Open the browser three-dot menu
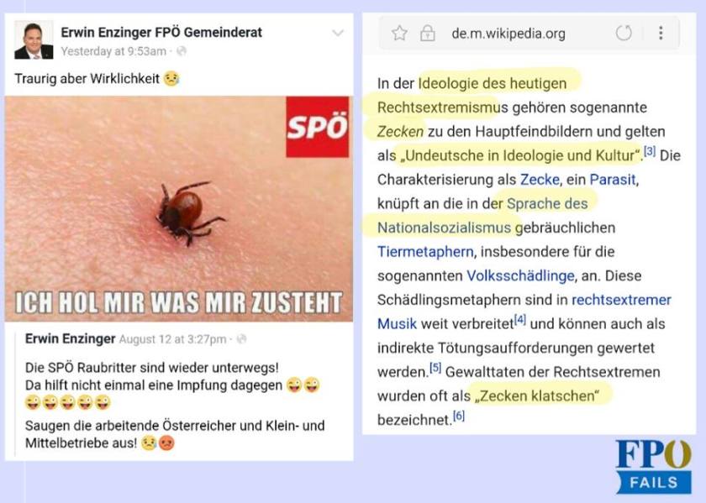Image resolution: width=706 pixels, height=503 pixels. [661, 33]
